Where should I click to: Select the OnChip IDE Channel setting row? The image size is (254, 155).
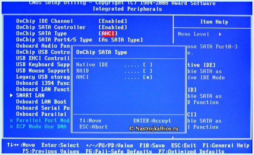(x=72, y=21)
